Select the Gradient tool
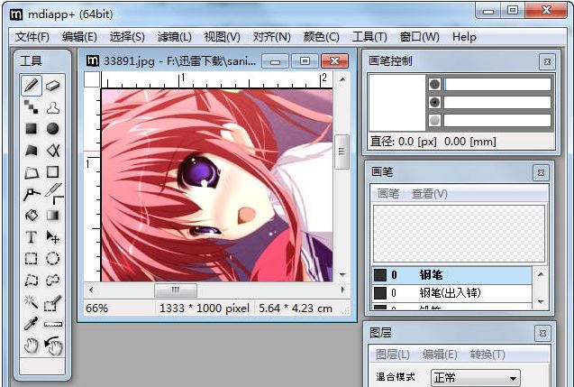The image size is (574, 387). click(x=52, y=216)
